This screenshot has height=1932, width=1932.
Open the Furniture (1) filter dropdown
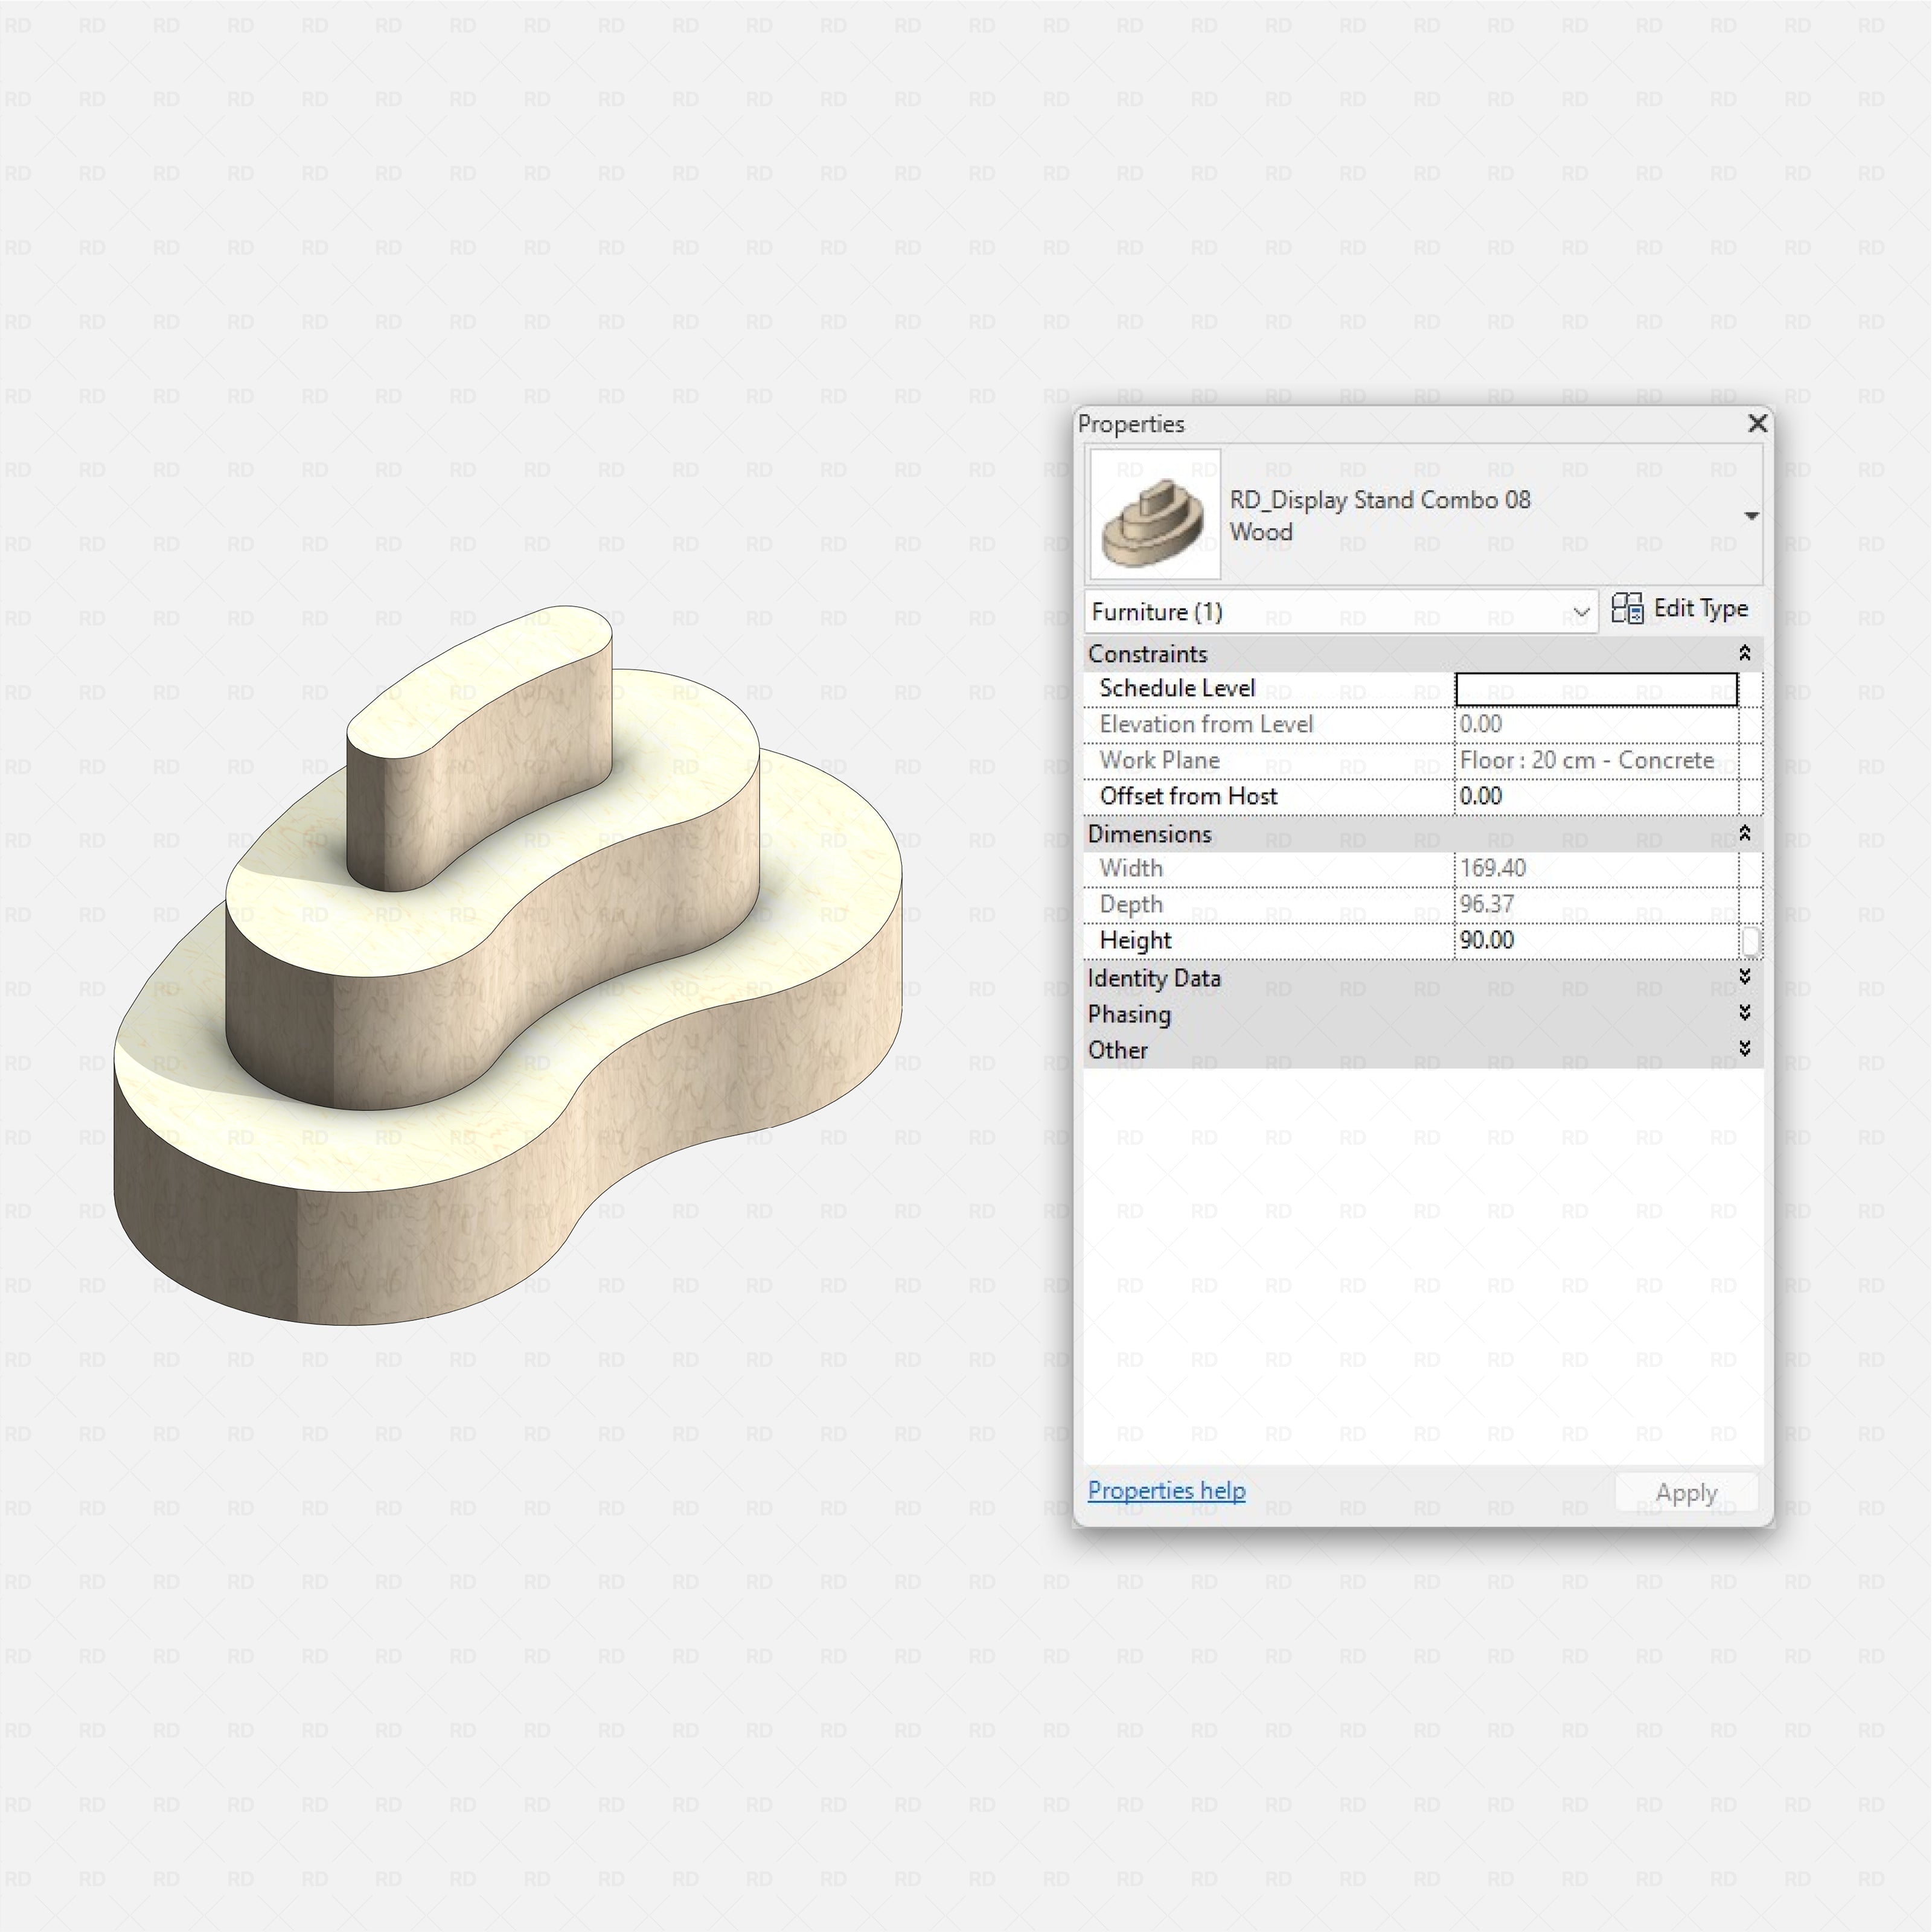(x=1340, y=611)
